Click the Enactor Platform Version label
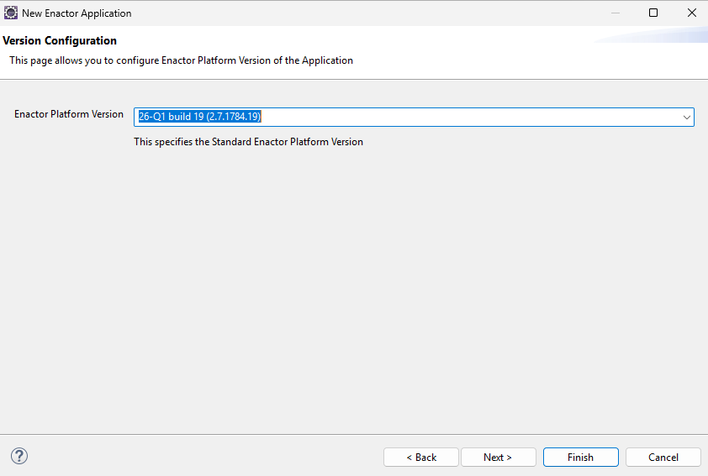This screenshot has height=476, width=708. click(69, 114)
